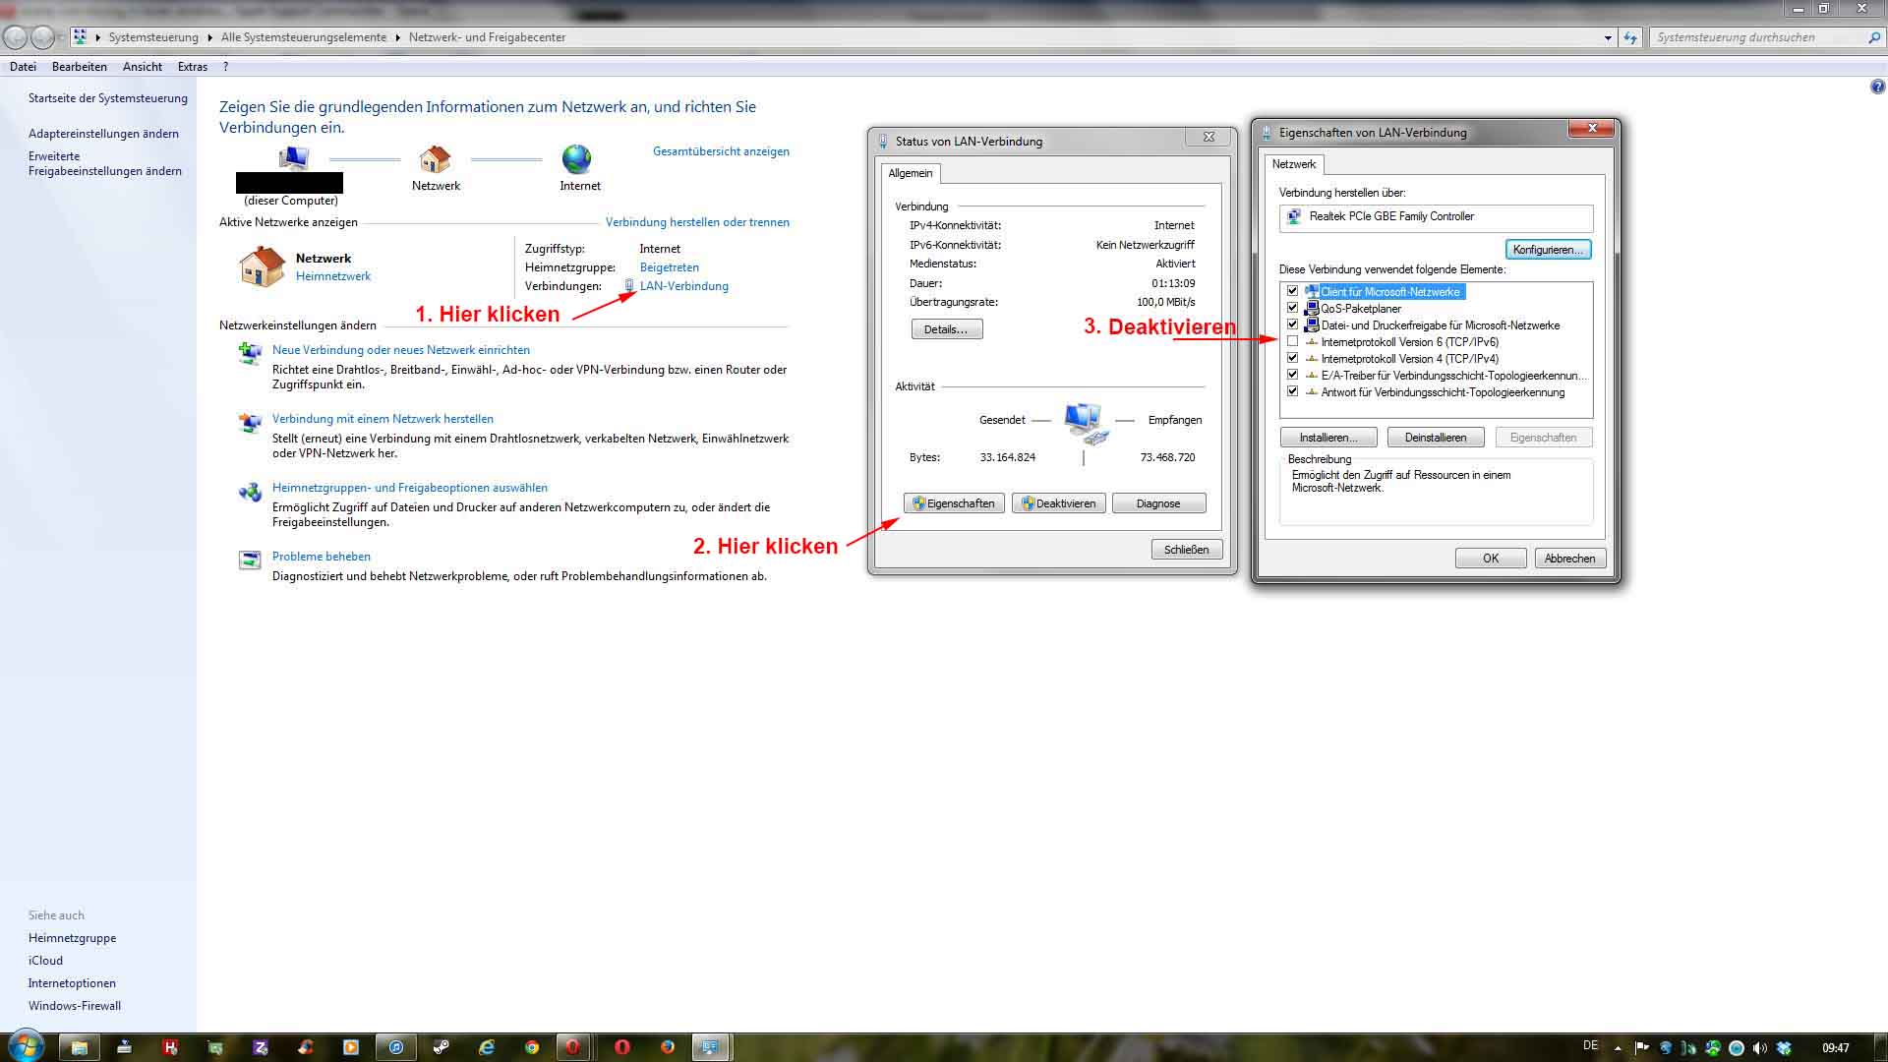Open Steam from the taskbar

pyautogui.click(x=442, y=1047)
